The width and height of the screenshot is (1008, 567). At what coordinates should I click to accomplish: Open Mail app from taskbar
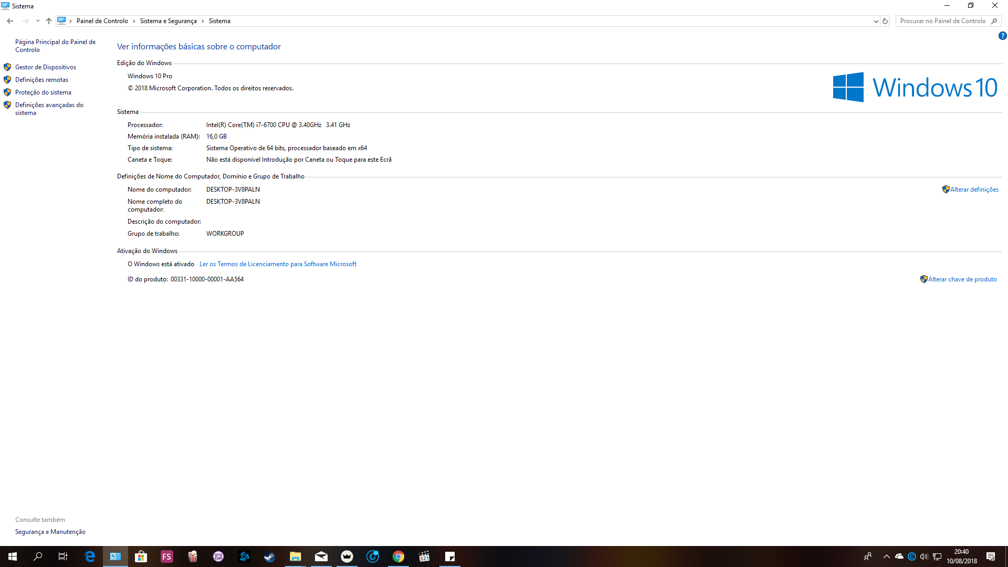click(321, 556)
